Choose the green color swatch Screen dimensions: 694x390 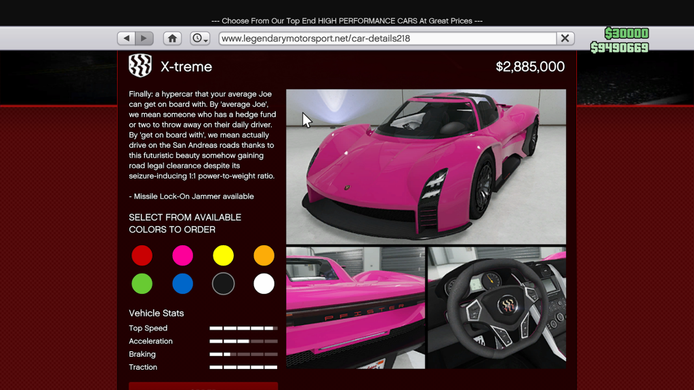pos(142,284)
